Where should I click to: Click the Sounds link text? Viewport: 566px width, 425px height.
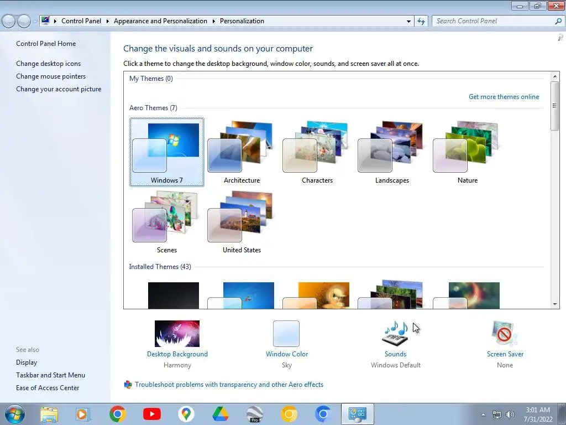[396, 354]
